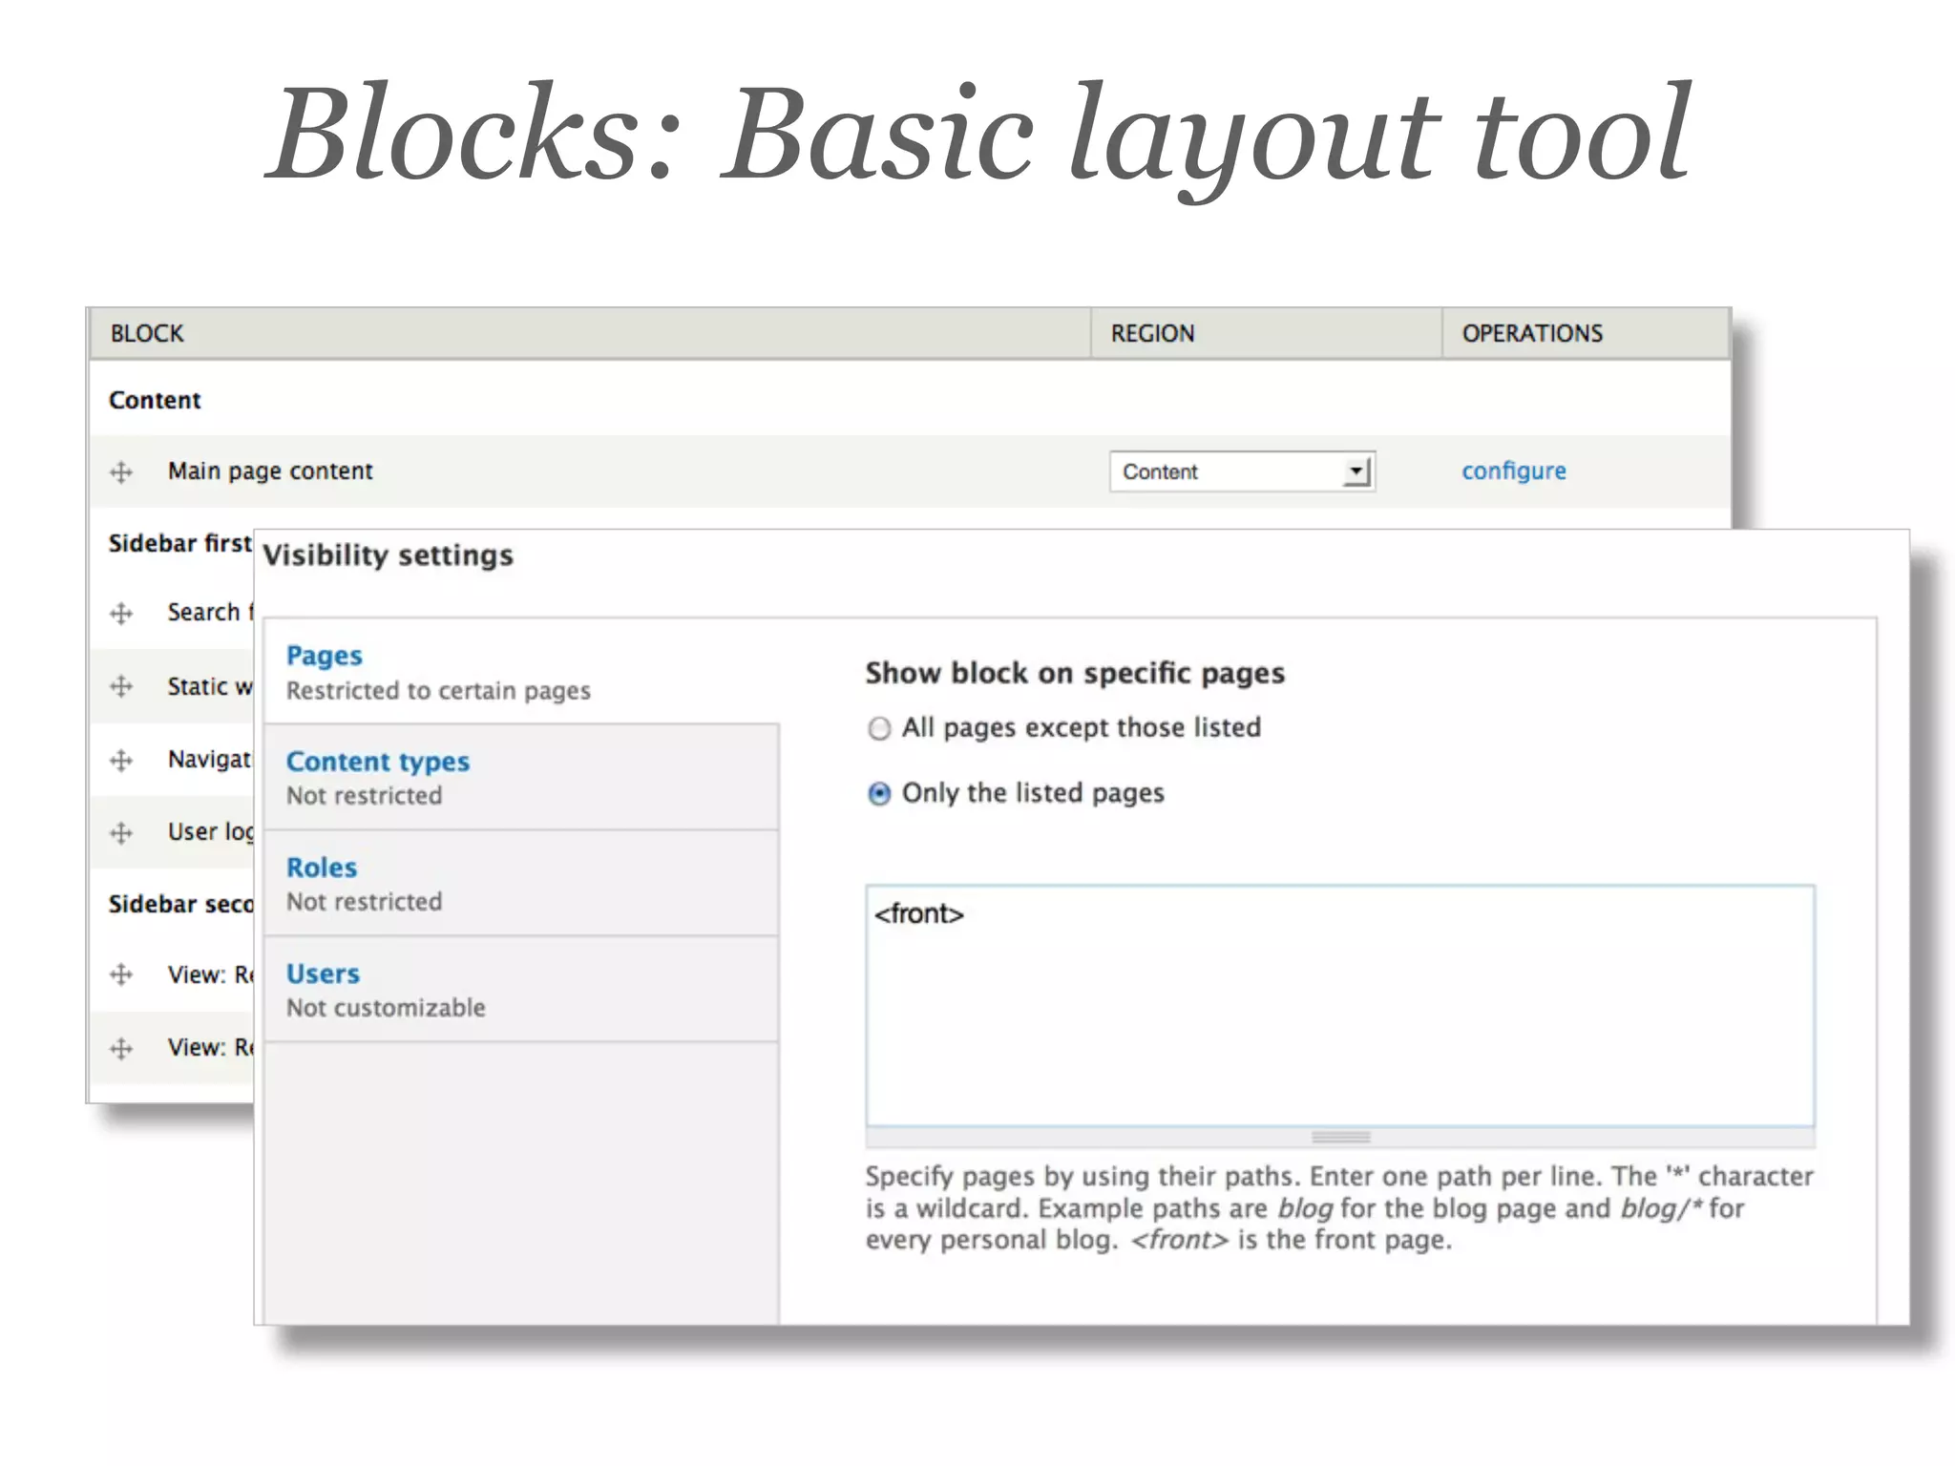
Task: Click drag handle beside User log row
Action: [x=121, y=832]
